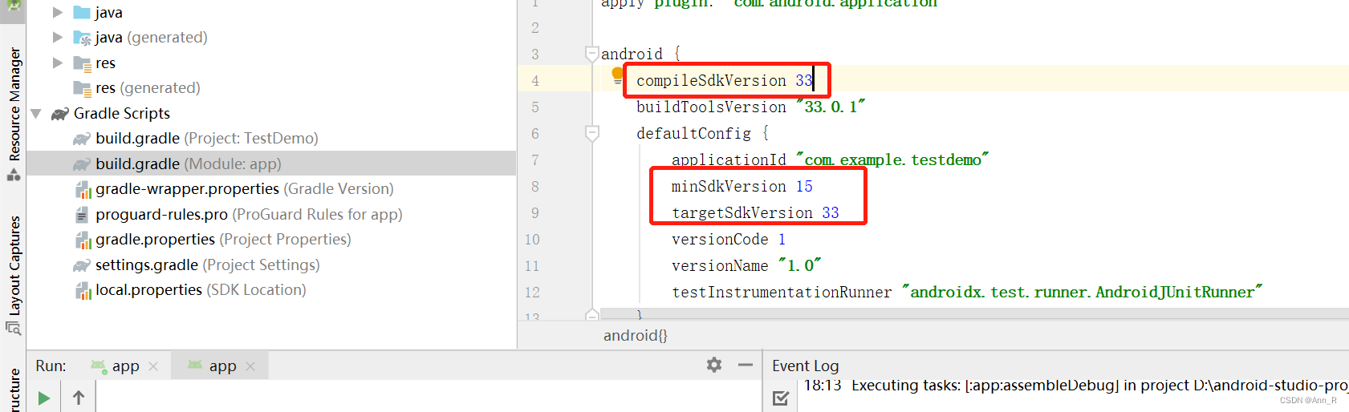Click the 18:13 Executing tasks log entry
This screenshot has width=1349, height=412.
(x=1075, y=386)
